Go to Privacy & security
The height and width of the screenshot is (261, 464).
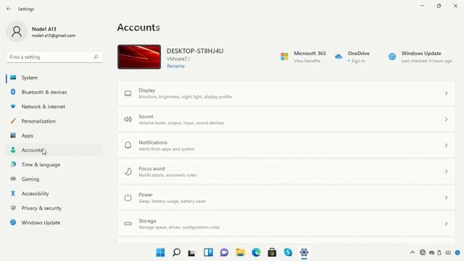(x=54, y=208)
